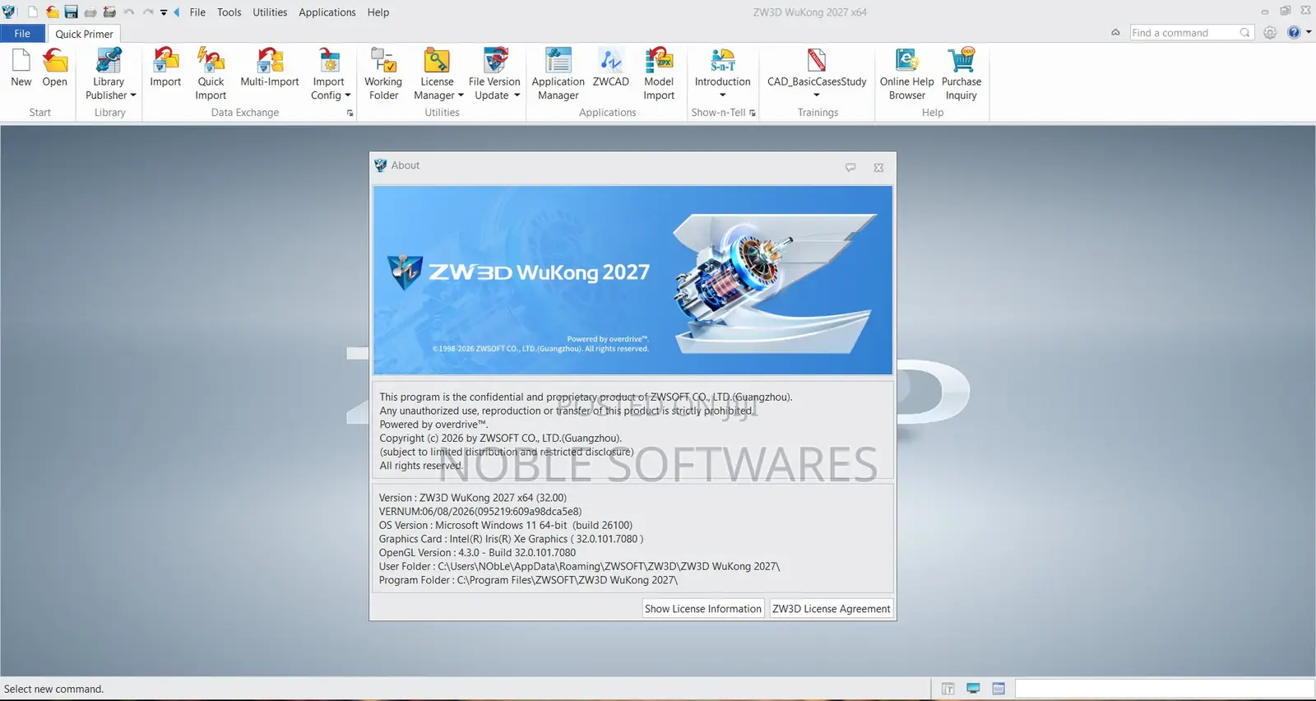Open the settings gear icon
1316x701 pixels.
[1270, 33]
